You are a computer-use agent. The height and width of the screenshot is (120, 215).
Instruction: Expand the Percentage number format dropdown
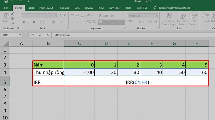(x=156, y=16)
